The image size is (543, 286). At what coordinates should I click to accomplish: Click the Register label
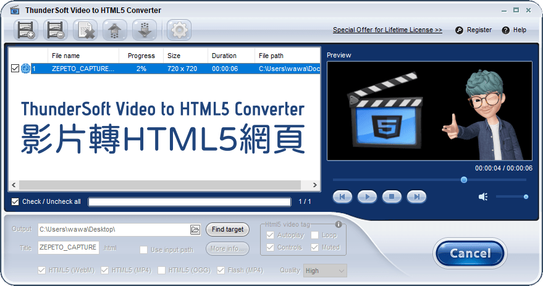(479, 30)
